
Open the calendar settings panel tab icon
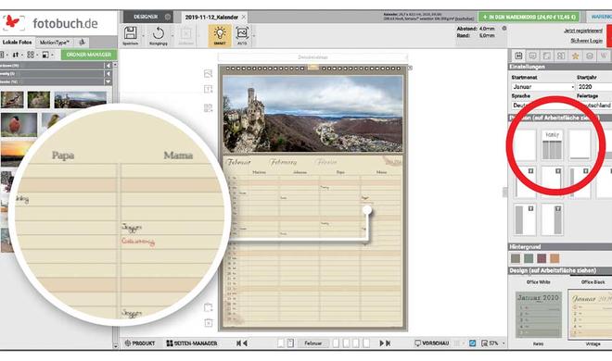518,56
